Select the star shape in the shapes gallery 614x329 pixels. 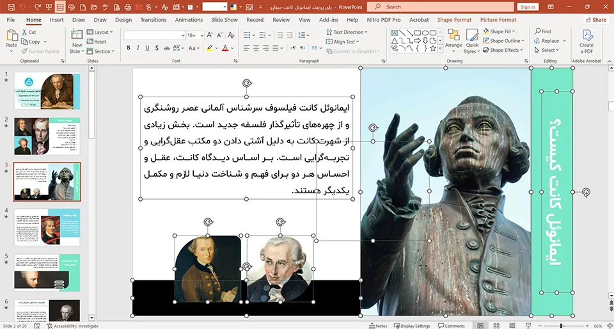coord(433,49)
